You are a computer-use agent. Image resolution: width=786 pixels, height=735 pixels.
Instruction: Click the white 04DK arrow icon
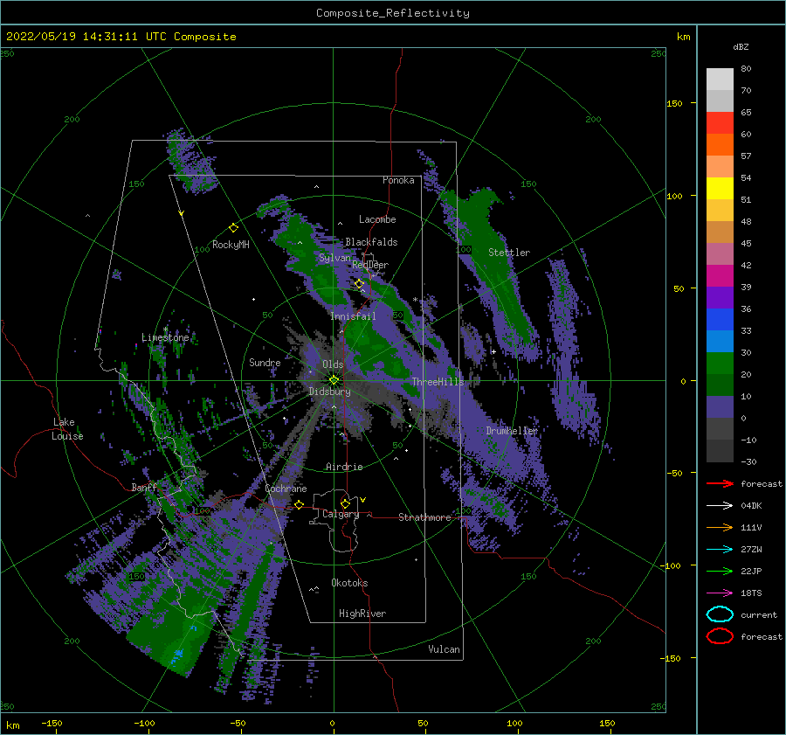click(720, 505)
